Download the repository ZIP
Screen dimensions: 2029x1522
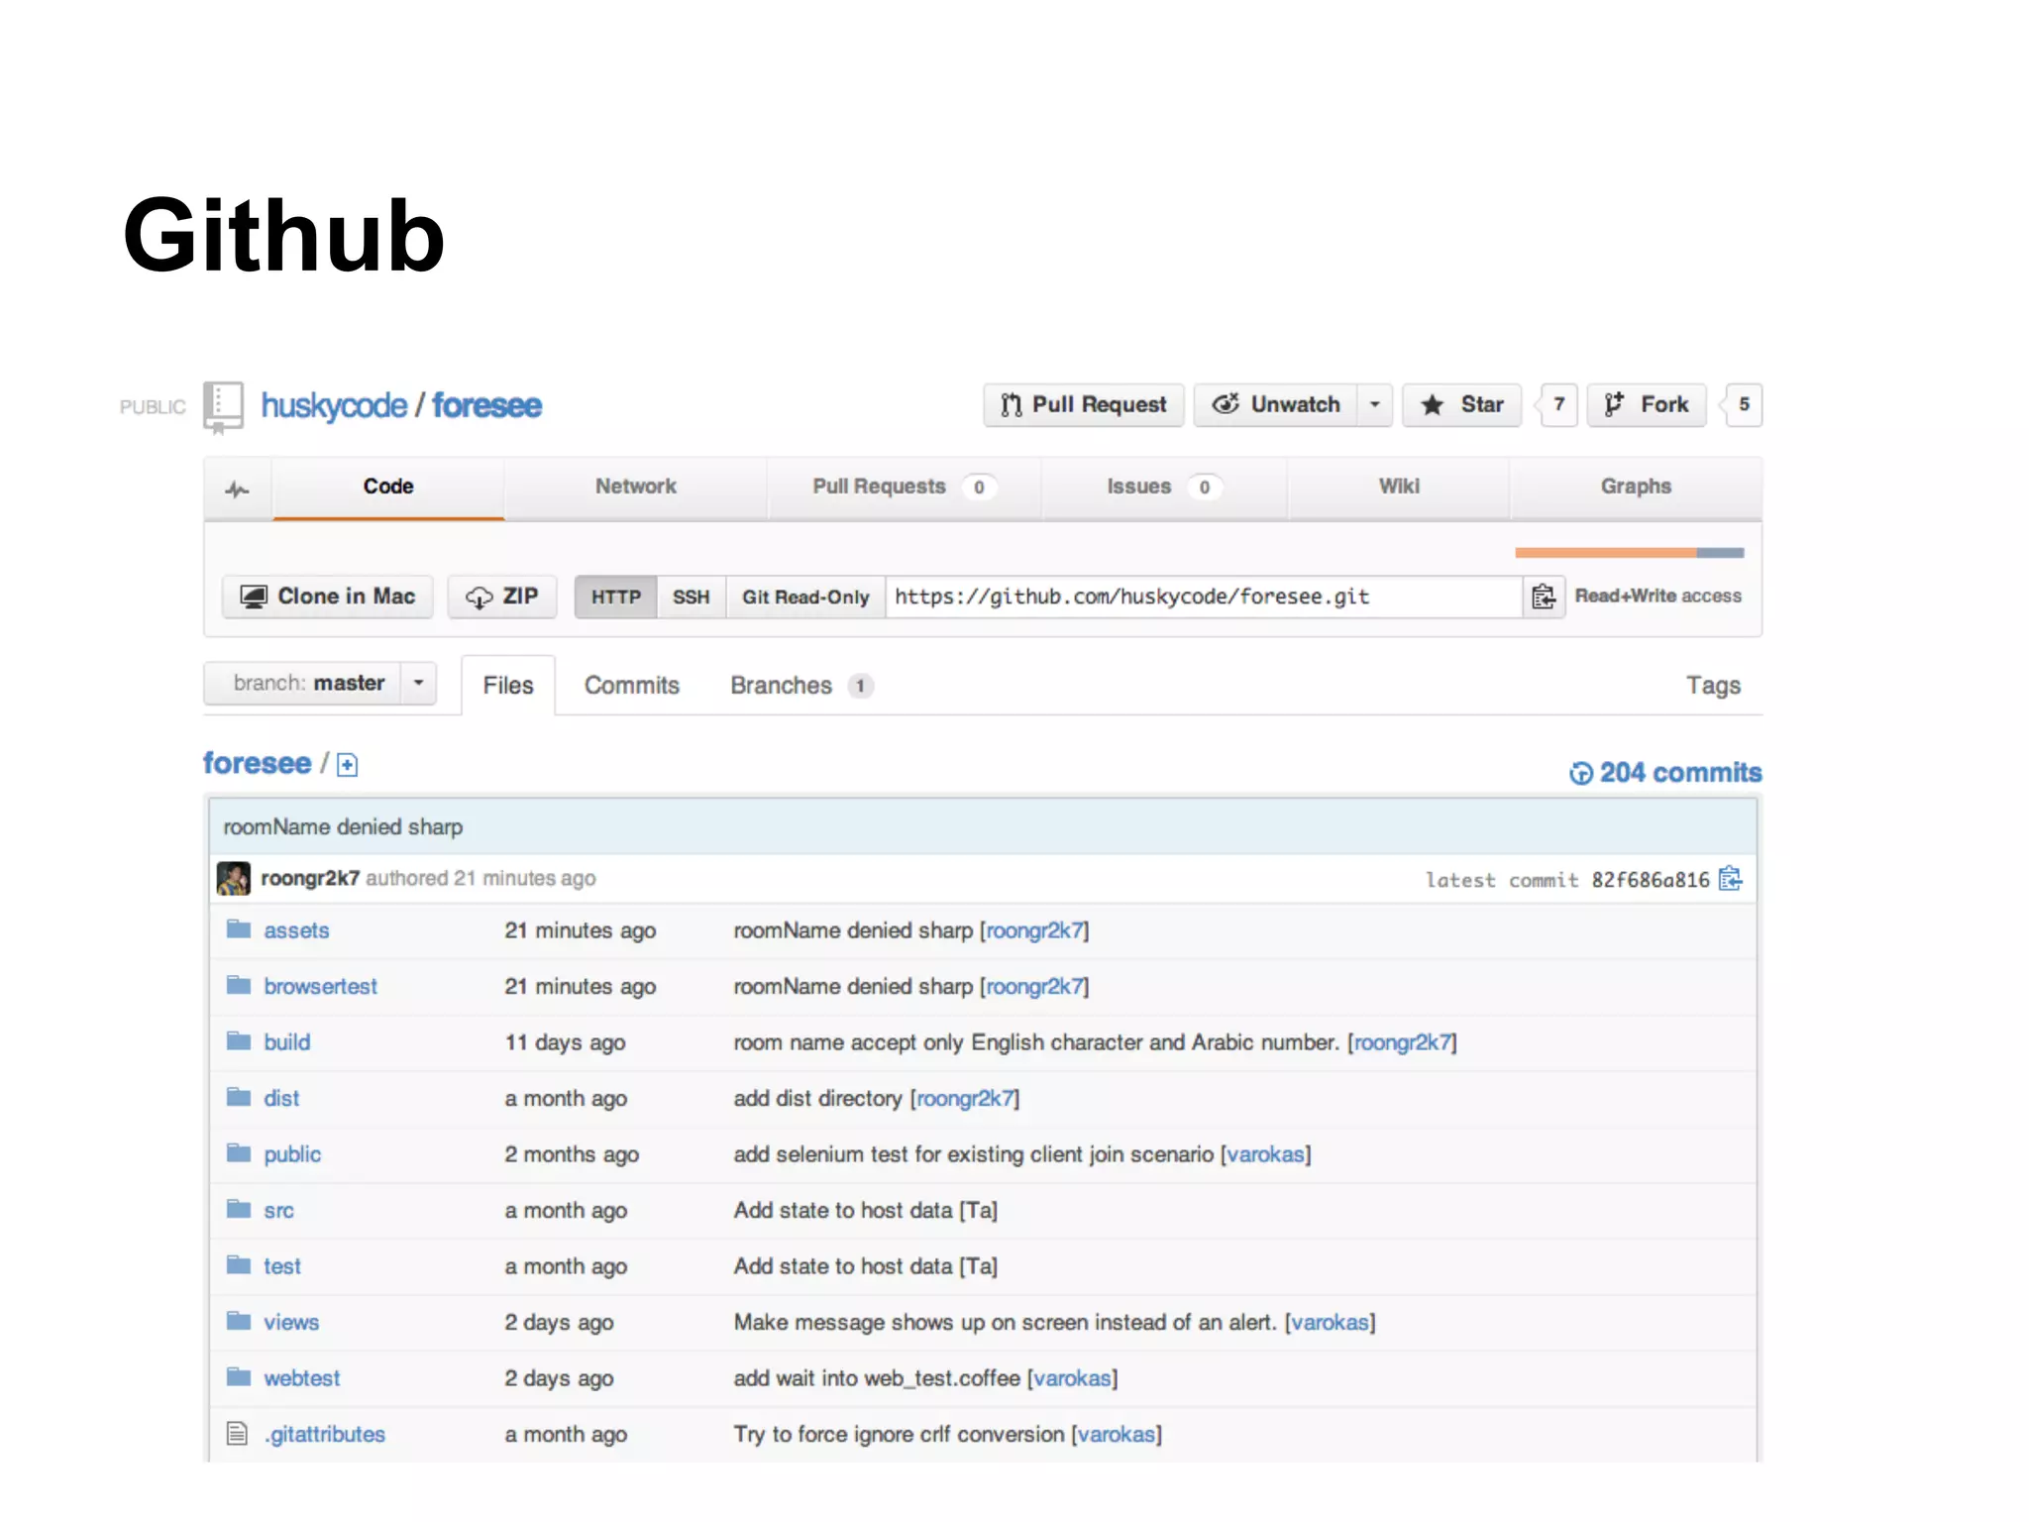click(502, 597)
